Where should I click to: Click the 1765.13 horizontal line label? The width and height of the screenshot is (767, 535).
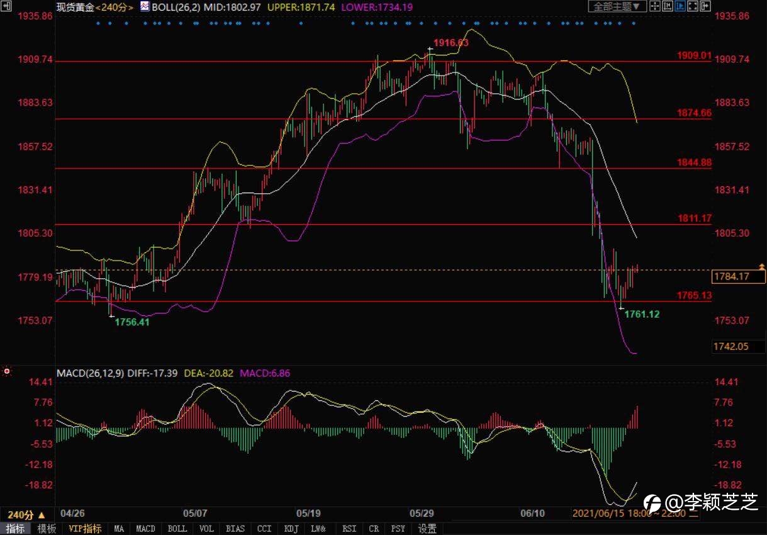click(x=694, y=295)
